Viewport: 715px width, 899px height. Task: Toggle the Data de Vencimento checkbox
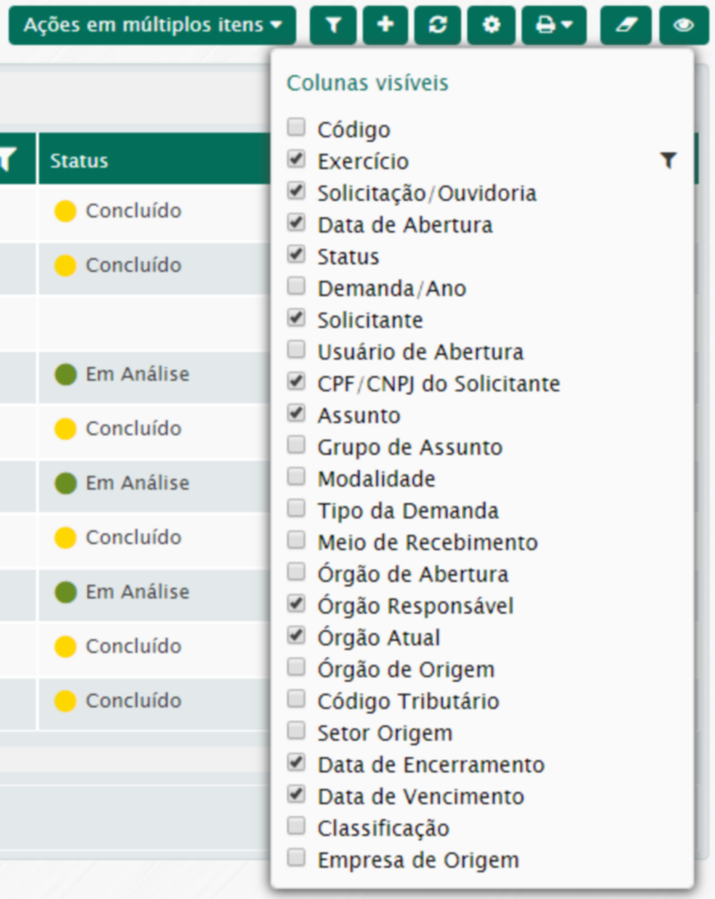click(x=296, y=794)
